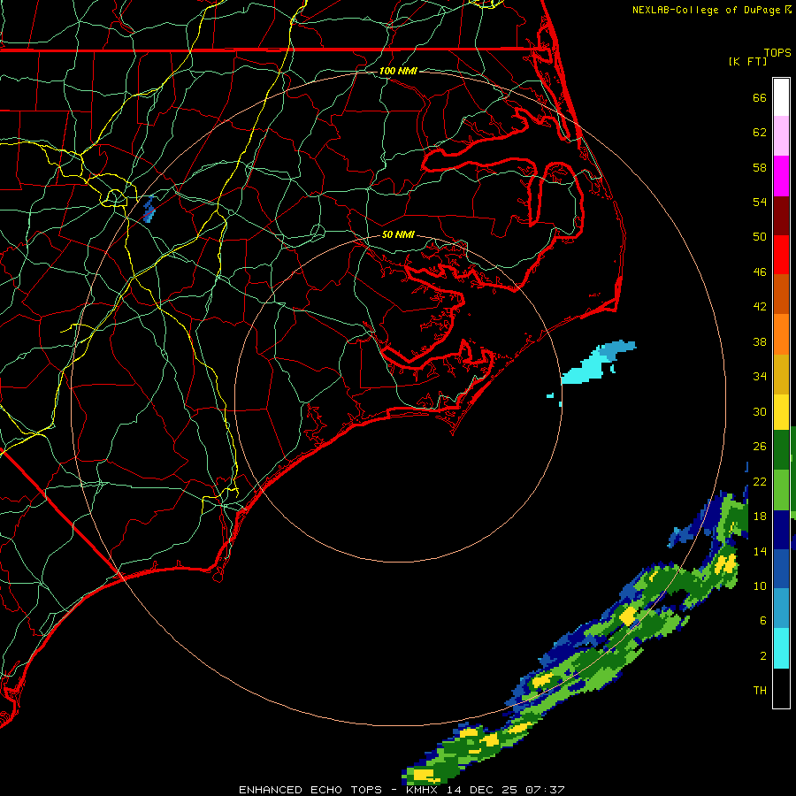Click the 38 legend value
The height and width of the screenshot is (796, 796).
click(x=760, y=342)
